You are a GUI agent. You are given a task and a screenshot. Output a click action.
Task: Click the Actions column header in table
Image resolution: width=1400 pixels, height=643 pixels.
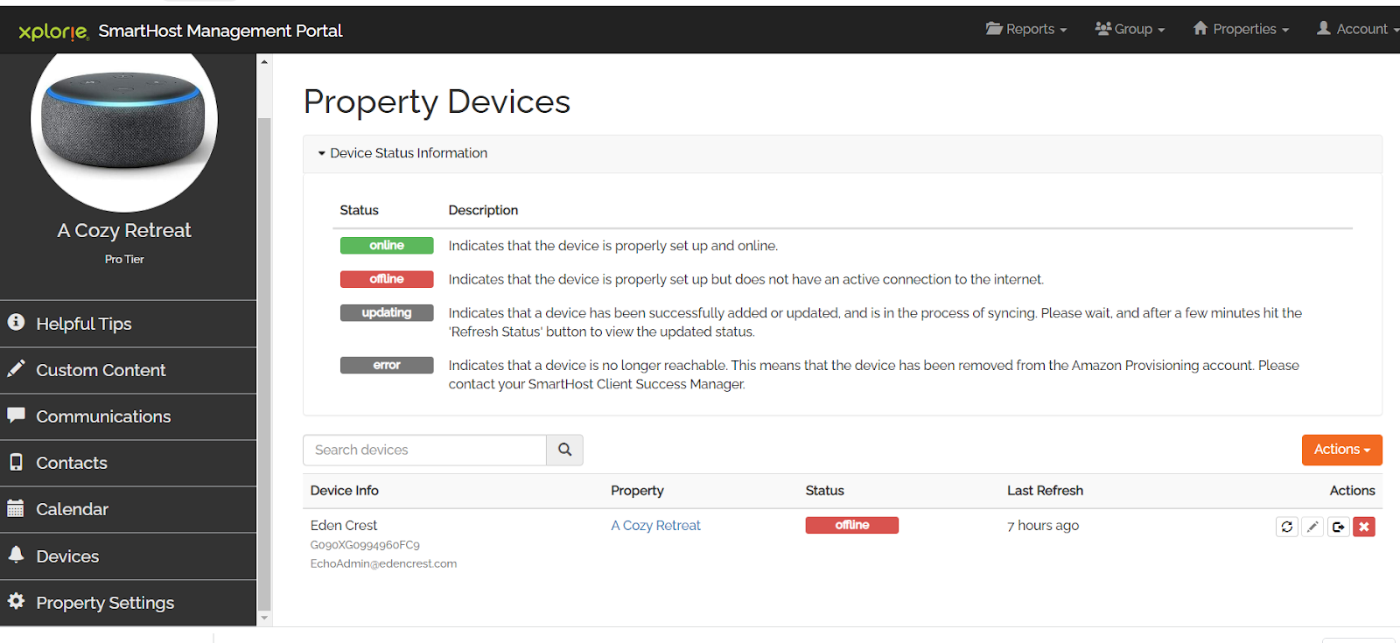[x=1353, y=491]
